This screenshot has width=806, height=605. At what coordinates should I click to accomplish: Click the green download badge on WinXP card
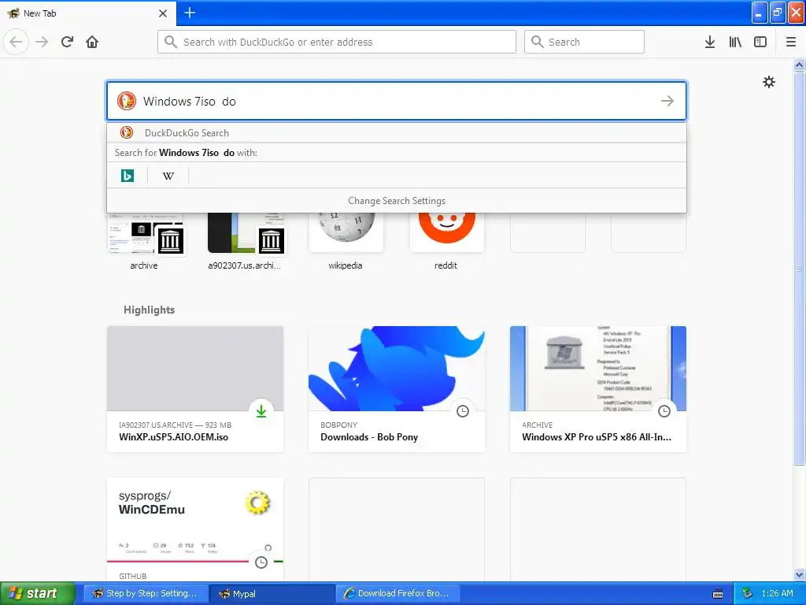click(x=261, y=411)
